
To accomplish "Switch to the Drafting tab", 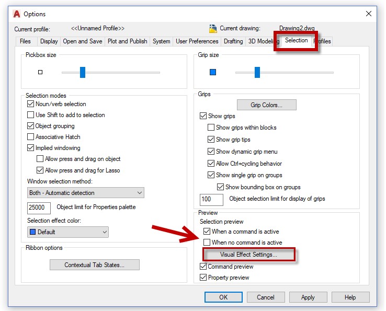I will point(233,41).
